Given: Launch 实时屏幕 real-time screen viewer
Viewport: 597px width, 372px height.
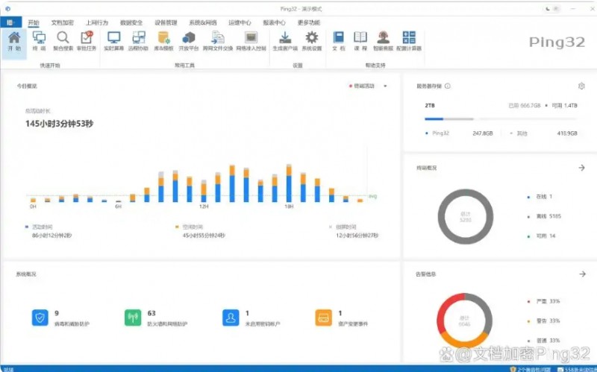Looking at the screenshot, I should [x=113, y=40].
